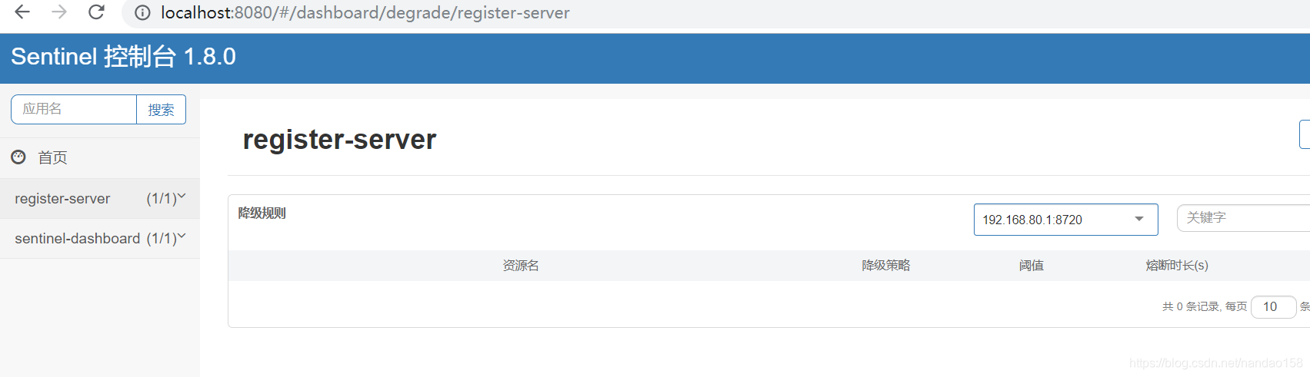Viewport: 1310px width, 377px height.
Task: Click the 首页 dashboard icon
Action: pos(18,157)
